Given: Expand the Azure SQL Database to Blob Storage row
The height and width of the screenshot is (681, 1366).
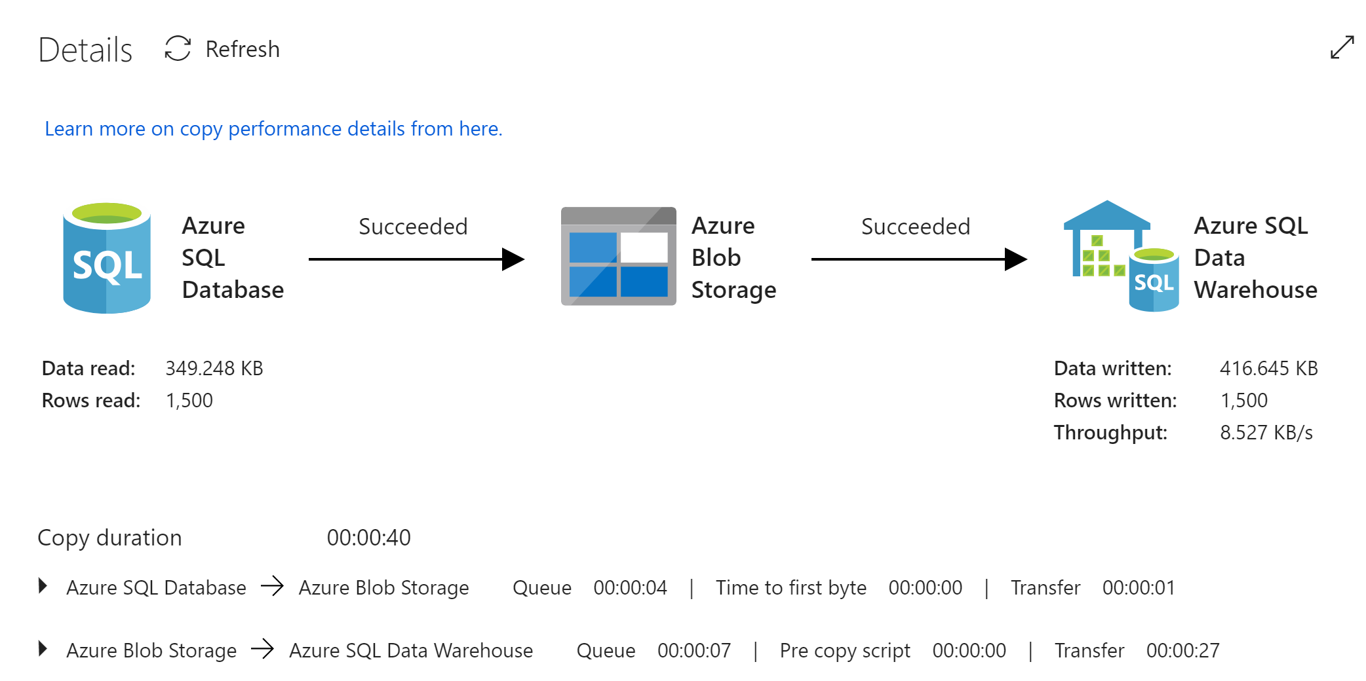Looking at the screenshot, I should coord(43,586).
